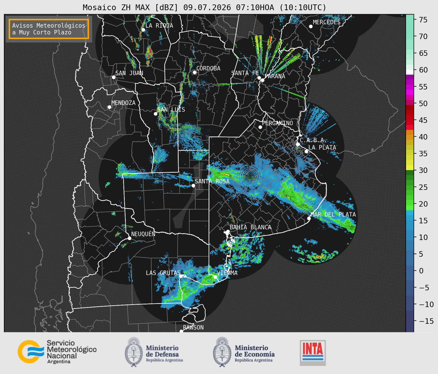438x374 pixels.
Task: Select the San Luis marker dot
Action: click(x=156, y=114)
